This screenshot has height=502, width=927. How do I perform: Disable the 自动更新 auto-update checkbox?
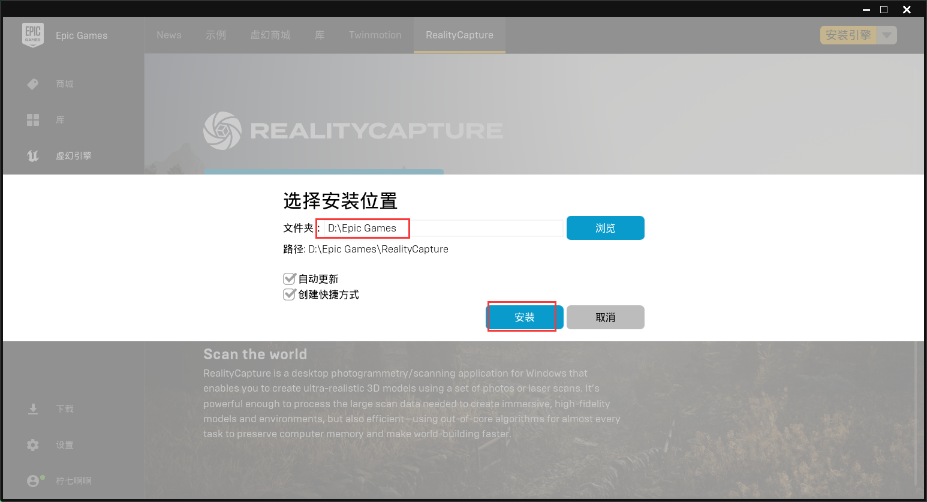pyautogui.click(x=290, y=278)
